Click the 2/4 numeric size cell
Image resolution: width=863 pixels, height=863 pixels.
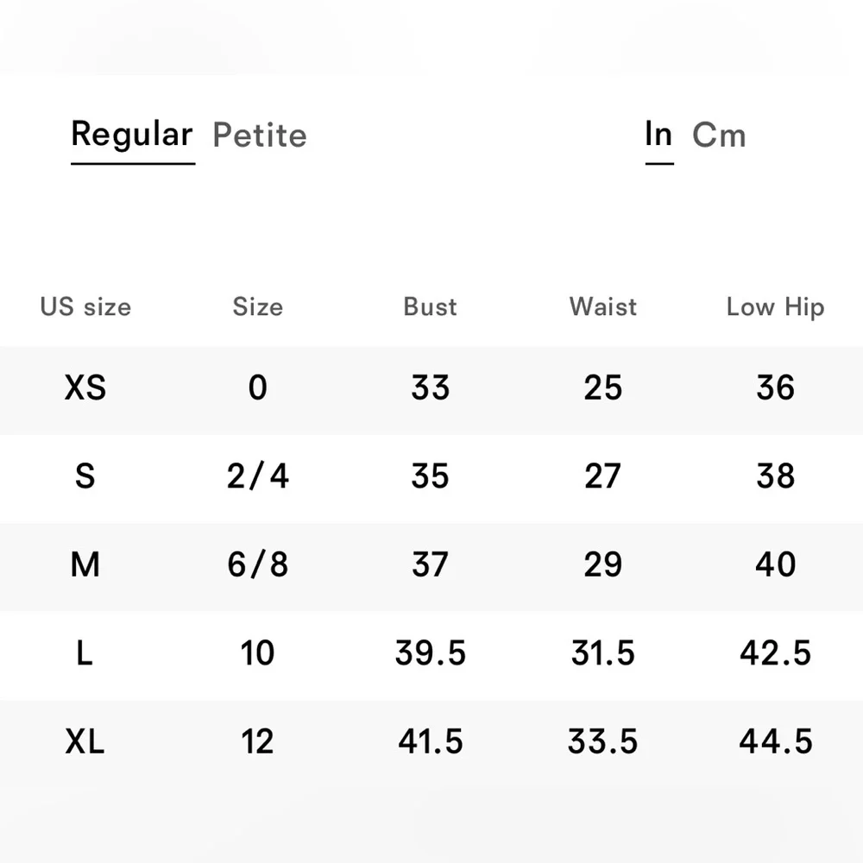pyautogui.click(x=257, y=476)
